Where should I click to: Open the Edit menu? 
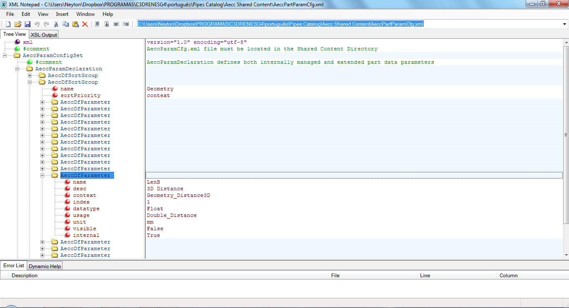(26, 14)
